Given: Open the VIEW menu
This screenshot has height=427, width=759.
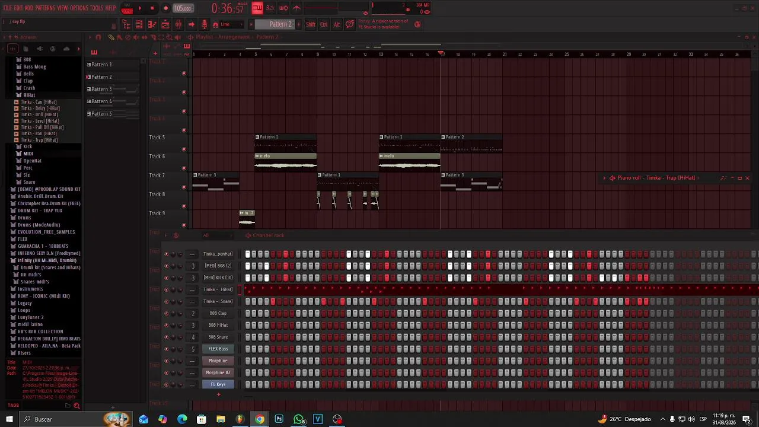Looking at the screenshot, I should pos(62,8).
